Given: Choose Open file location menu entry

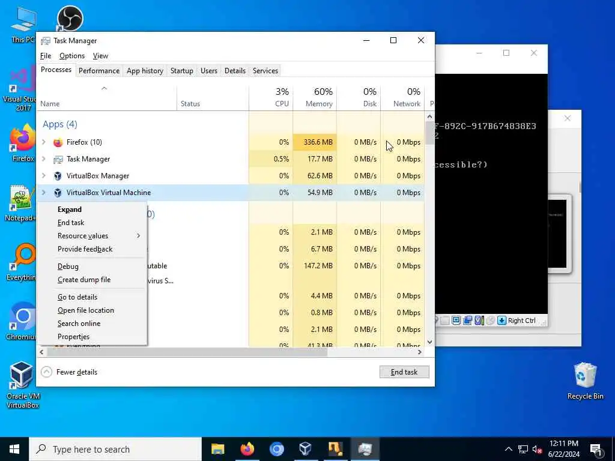Looking at the screenshot, I should (92, 310).
